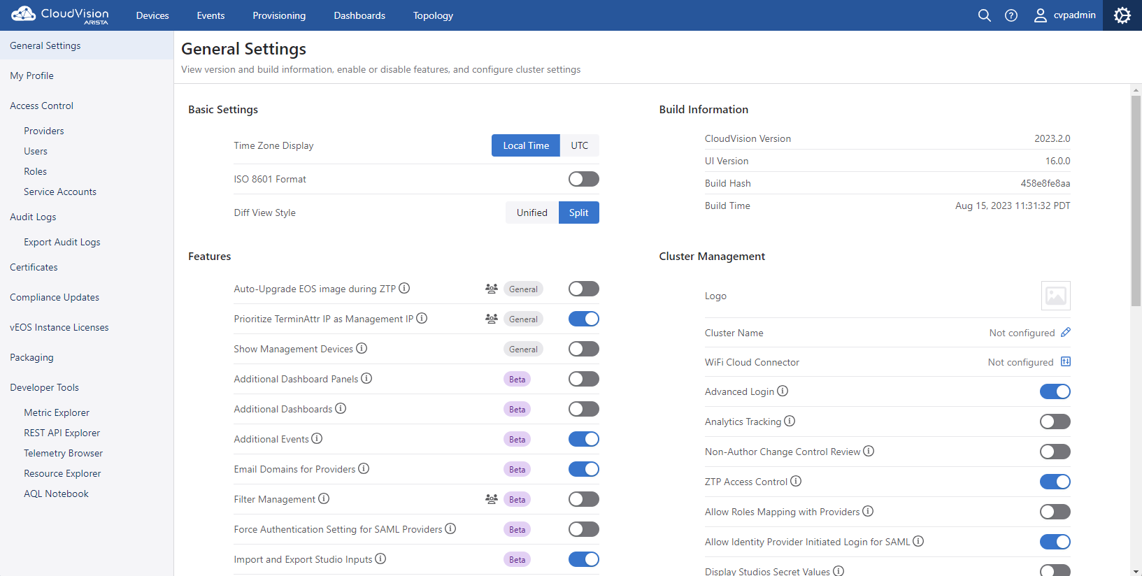Viewport: 1142px width, 576px height.
Task: Open the Dashboards menu
Action: point(359,15)
